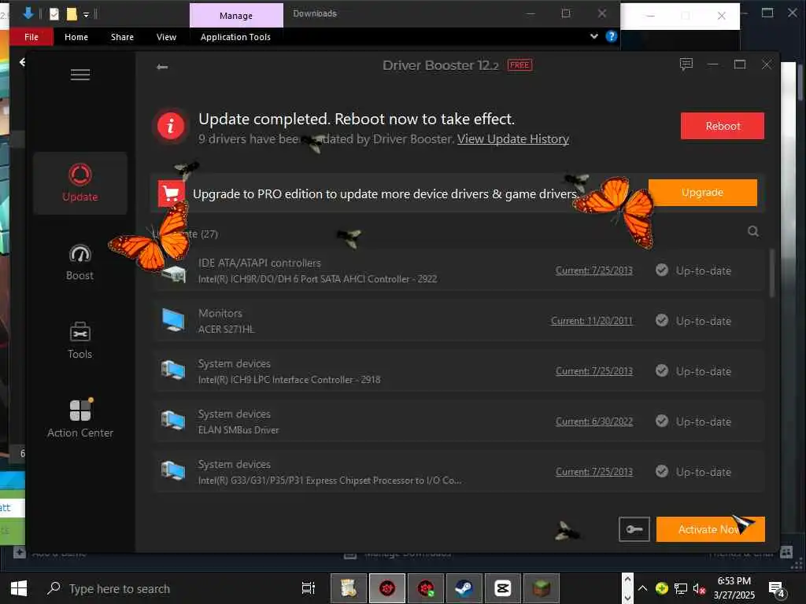Click the Up-to-date checkmark for ACER S271HL
The height and width of the screenshot is (604, 806).
[662, 321]
